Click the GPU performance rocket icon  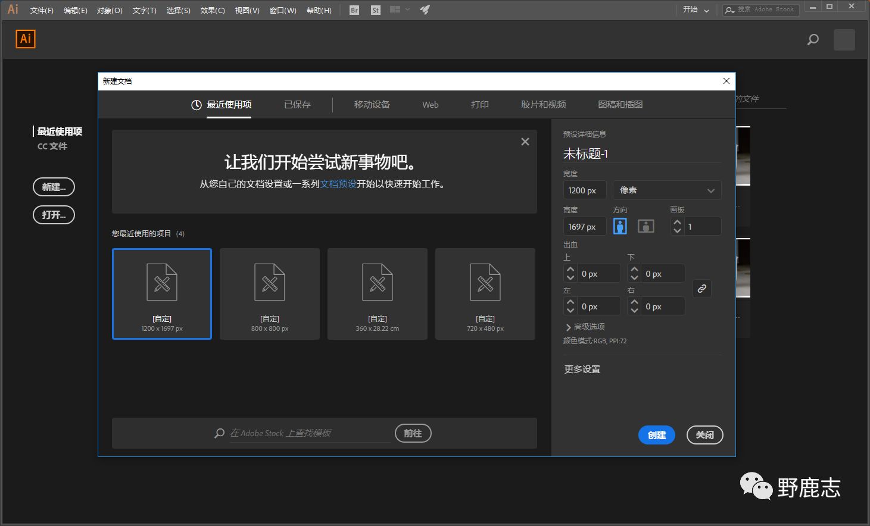425,10
